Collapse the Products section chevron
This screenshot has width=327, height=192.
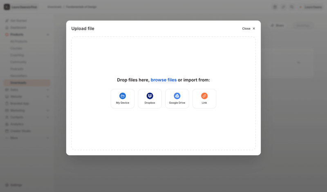(x=48, y=35)
